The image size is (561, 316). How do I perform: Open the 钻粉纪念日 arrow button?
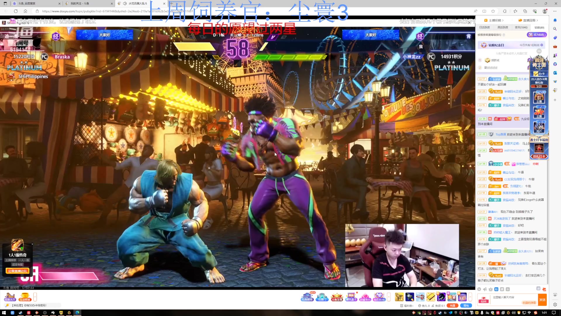click(x=542, y=45)
